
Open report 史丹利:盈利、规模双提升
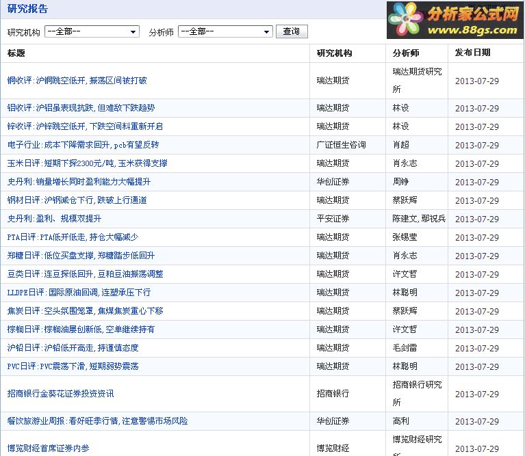click(54, 218)
